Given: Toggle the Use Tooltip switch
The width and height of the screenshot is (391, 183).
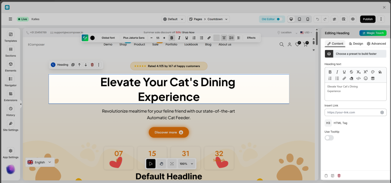Looking at the screenshot, I should click(x=329, y=138).
